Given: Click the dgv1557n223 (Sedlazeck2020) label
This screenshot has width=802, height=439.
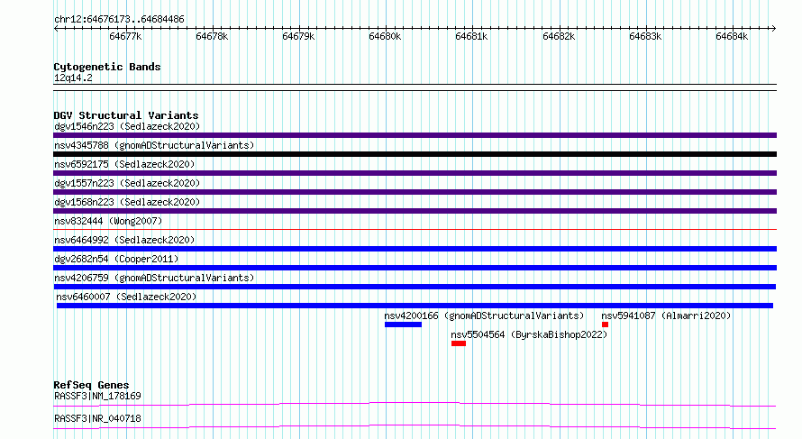Looking at the screenshot, I should coord(127,183).
